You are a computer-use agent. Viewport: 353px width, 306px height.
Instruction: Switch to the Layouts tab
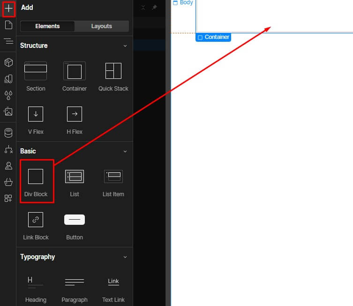click(x=102, y=26)
